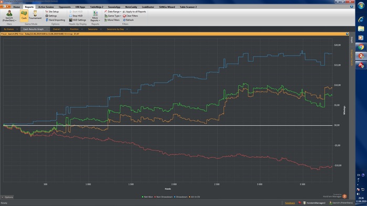Click the info icon on orange filter bar

tap(347, 34)
